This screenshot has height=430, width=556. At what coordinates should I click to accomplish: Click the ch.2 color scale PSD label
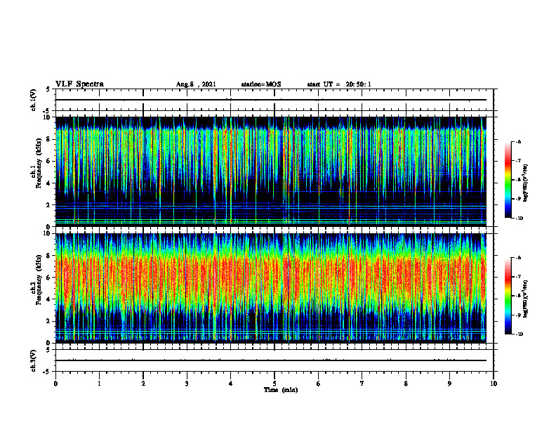(526, 299)
